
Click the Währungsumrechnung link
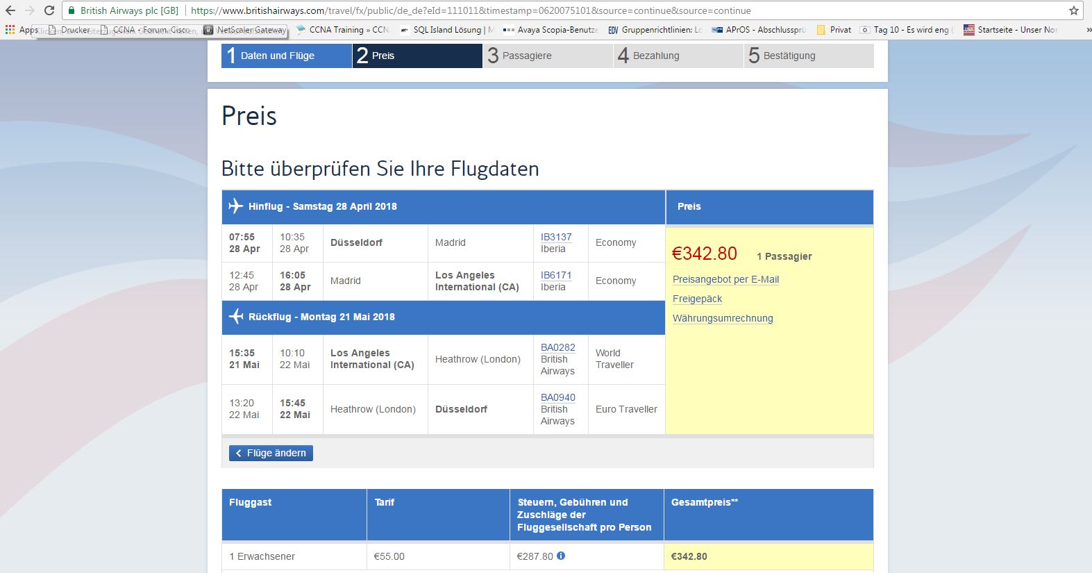(x=723, y=318)
